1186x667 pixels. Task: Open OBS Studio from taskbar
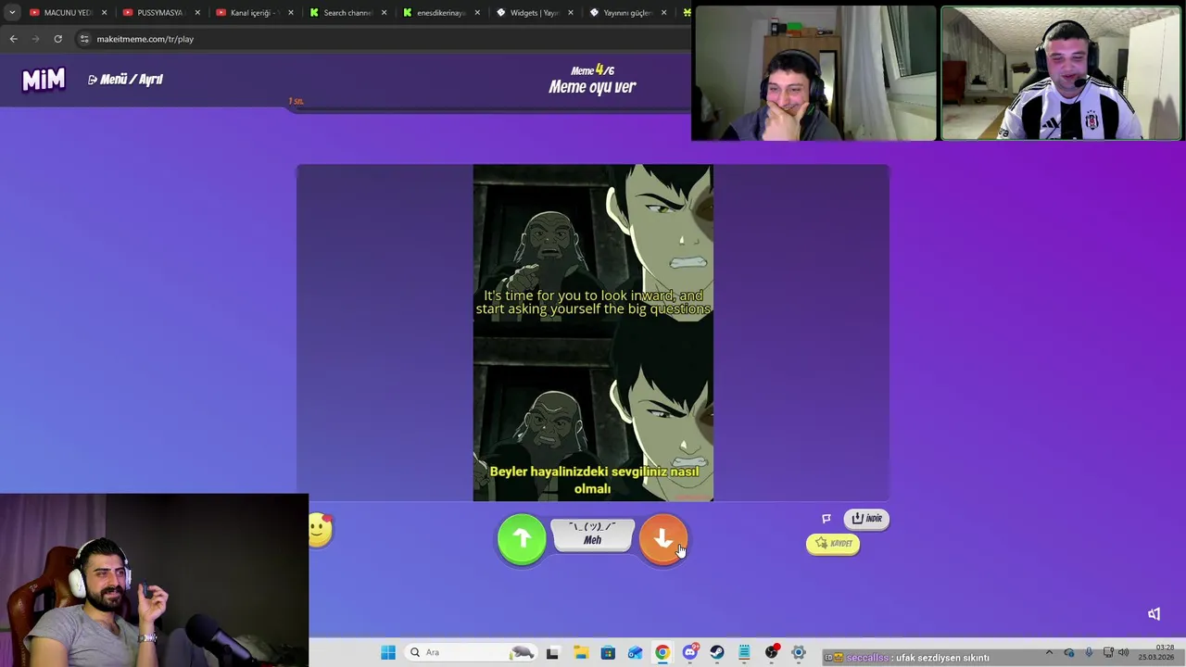[771, 652]
